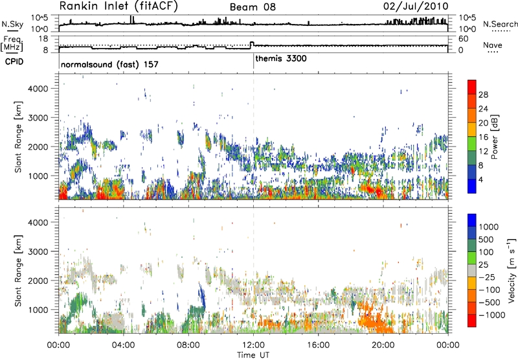Click the "18" frequency axis tick
518x359 pixels.
pyautogui.click(x=43, y=39)
